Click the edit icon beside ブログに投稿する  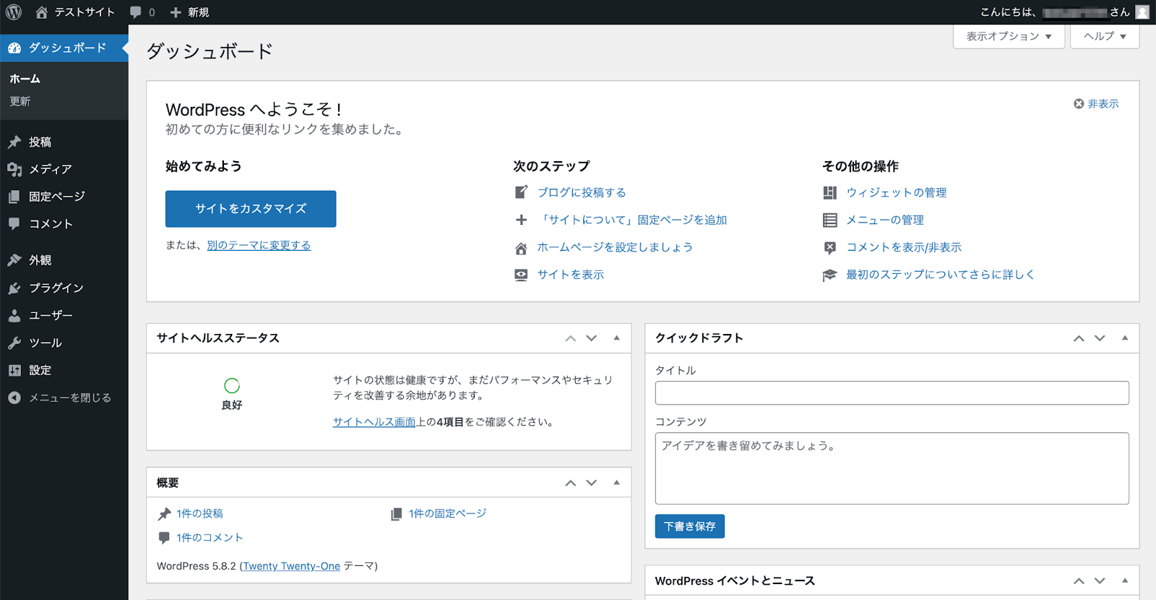[521, 192]
